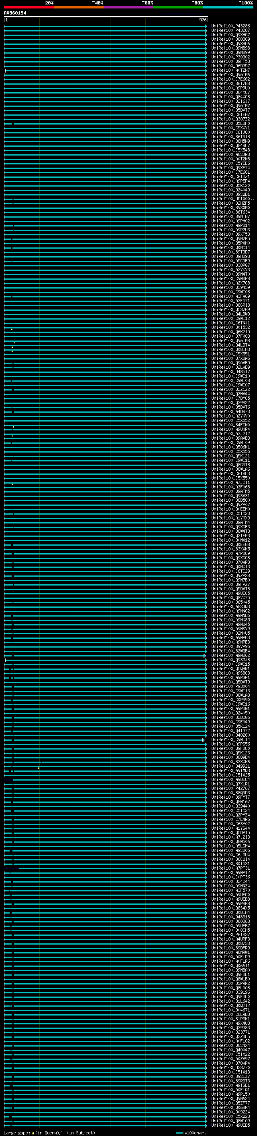The image size is (257, 1136).
Task: Select the UniRef100_P30302 entry
Action: pos(230,57)
